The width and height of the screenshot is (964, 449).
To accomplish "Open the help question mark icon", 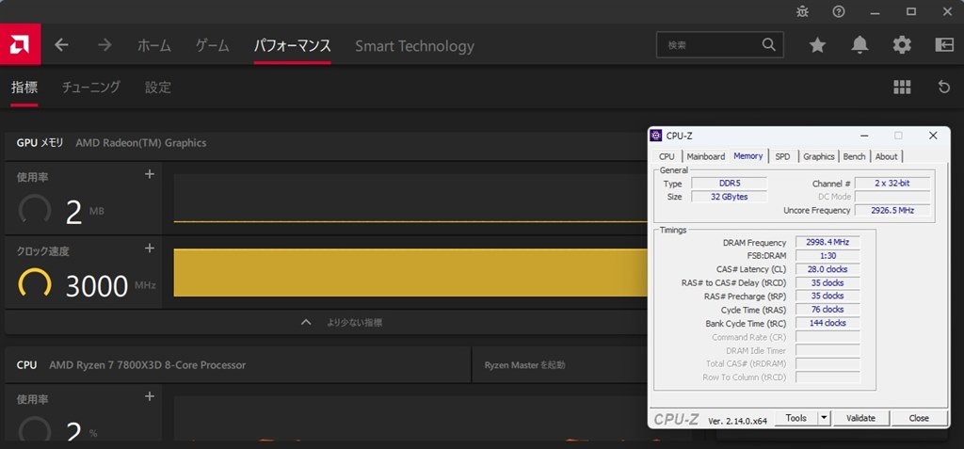I will (x=839, y=11).
